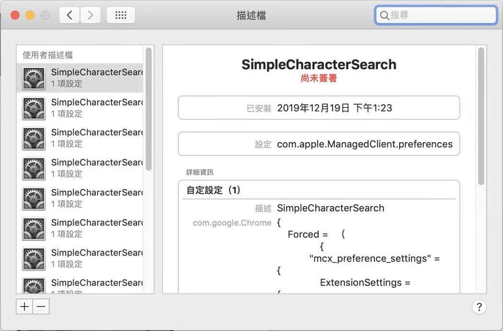This screenshot has width=503, height=331.
Task: Click the gear icon of the highlighted profile
Action: click(x=34, y=78)
